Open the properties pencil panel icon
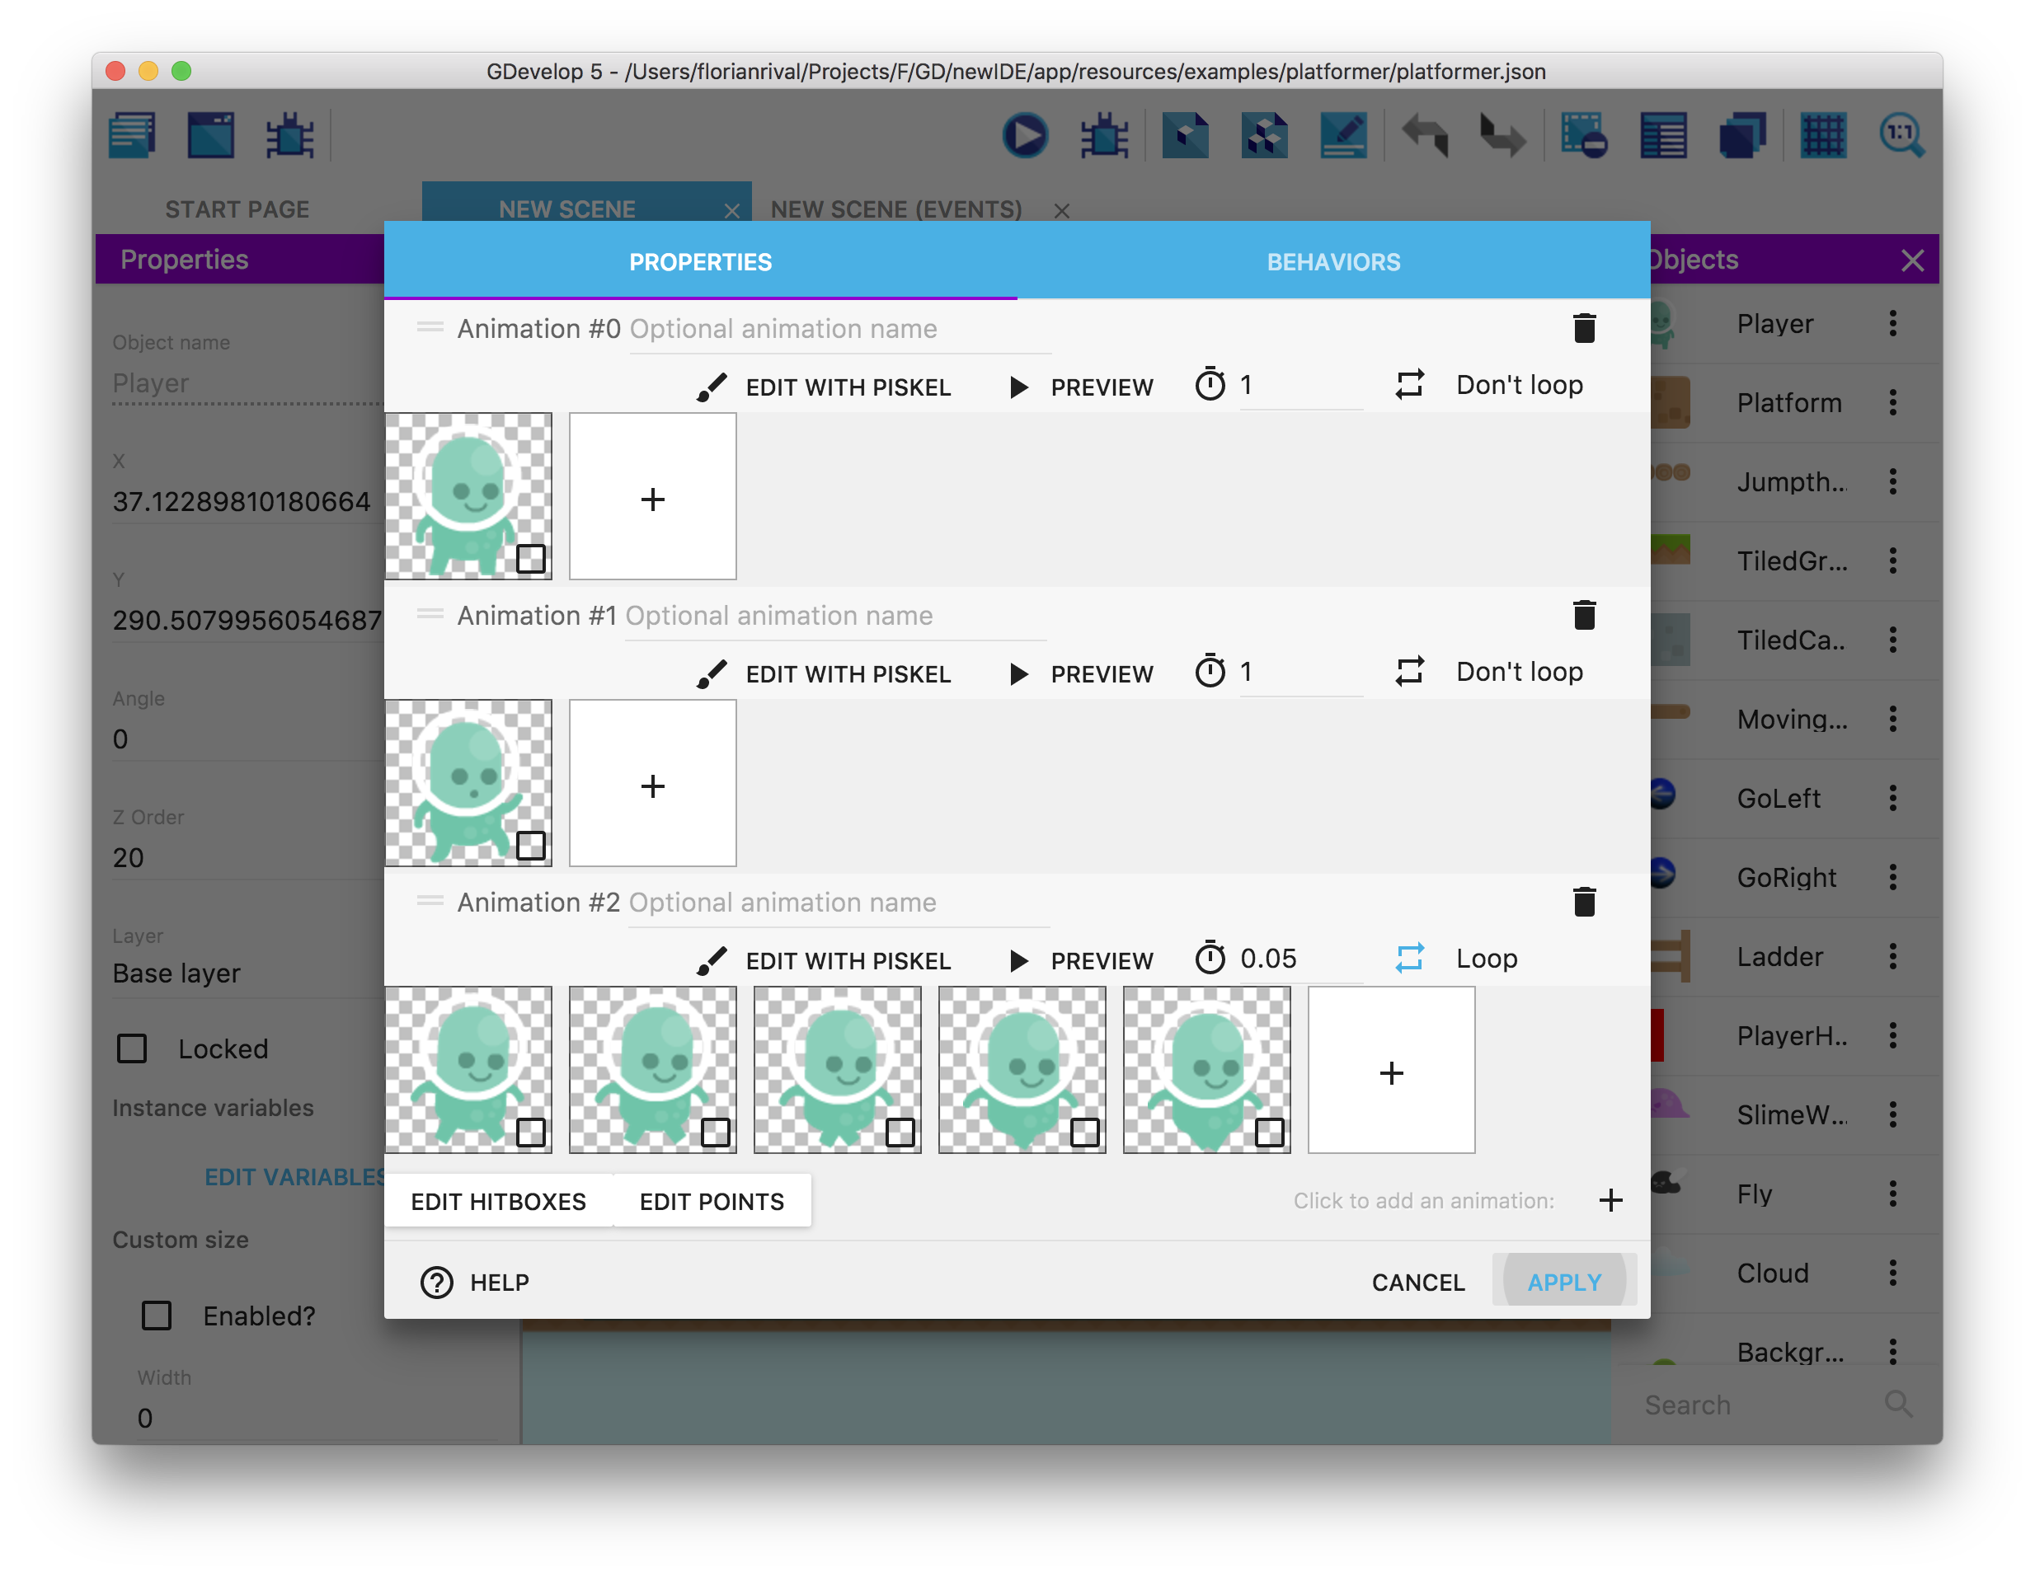This screenshot has width=2035, height=1576. coord(1344,136)
